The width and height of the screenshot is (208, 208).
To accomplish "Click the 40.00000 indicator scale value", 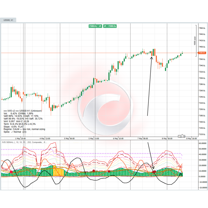I will tap(203, 154).
